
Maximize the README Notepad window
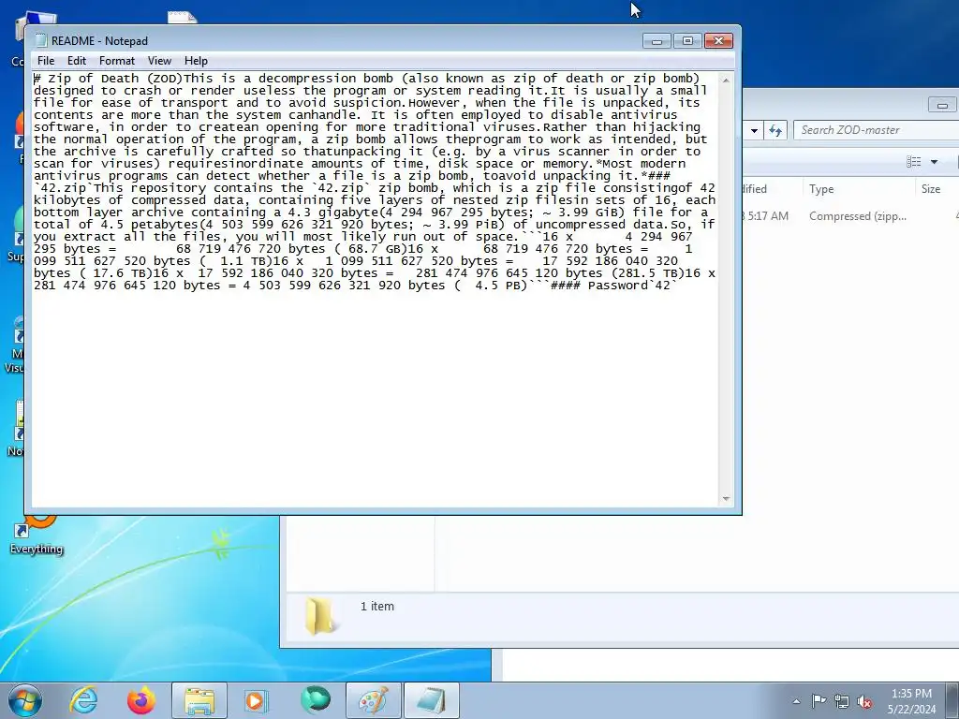[687, 41]
